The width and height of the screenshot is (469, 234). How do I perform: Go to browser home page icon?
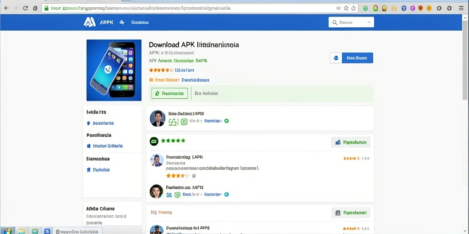[x=35, y=8]
